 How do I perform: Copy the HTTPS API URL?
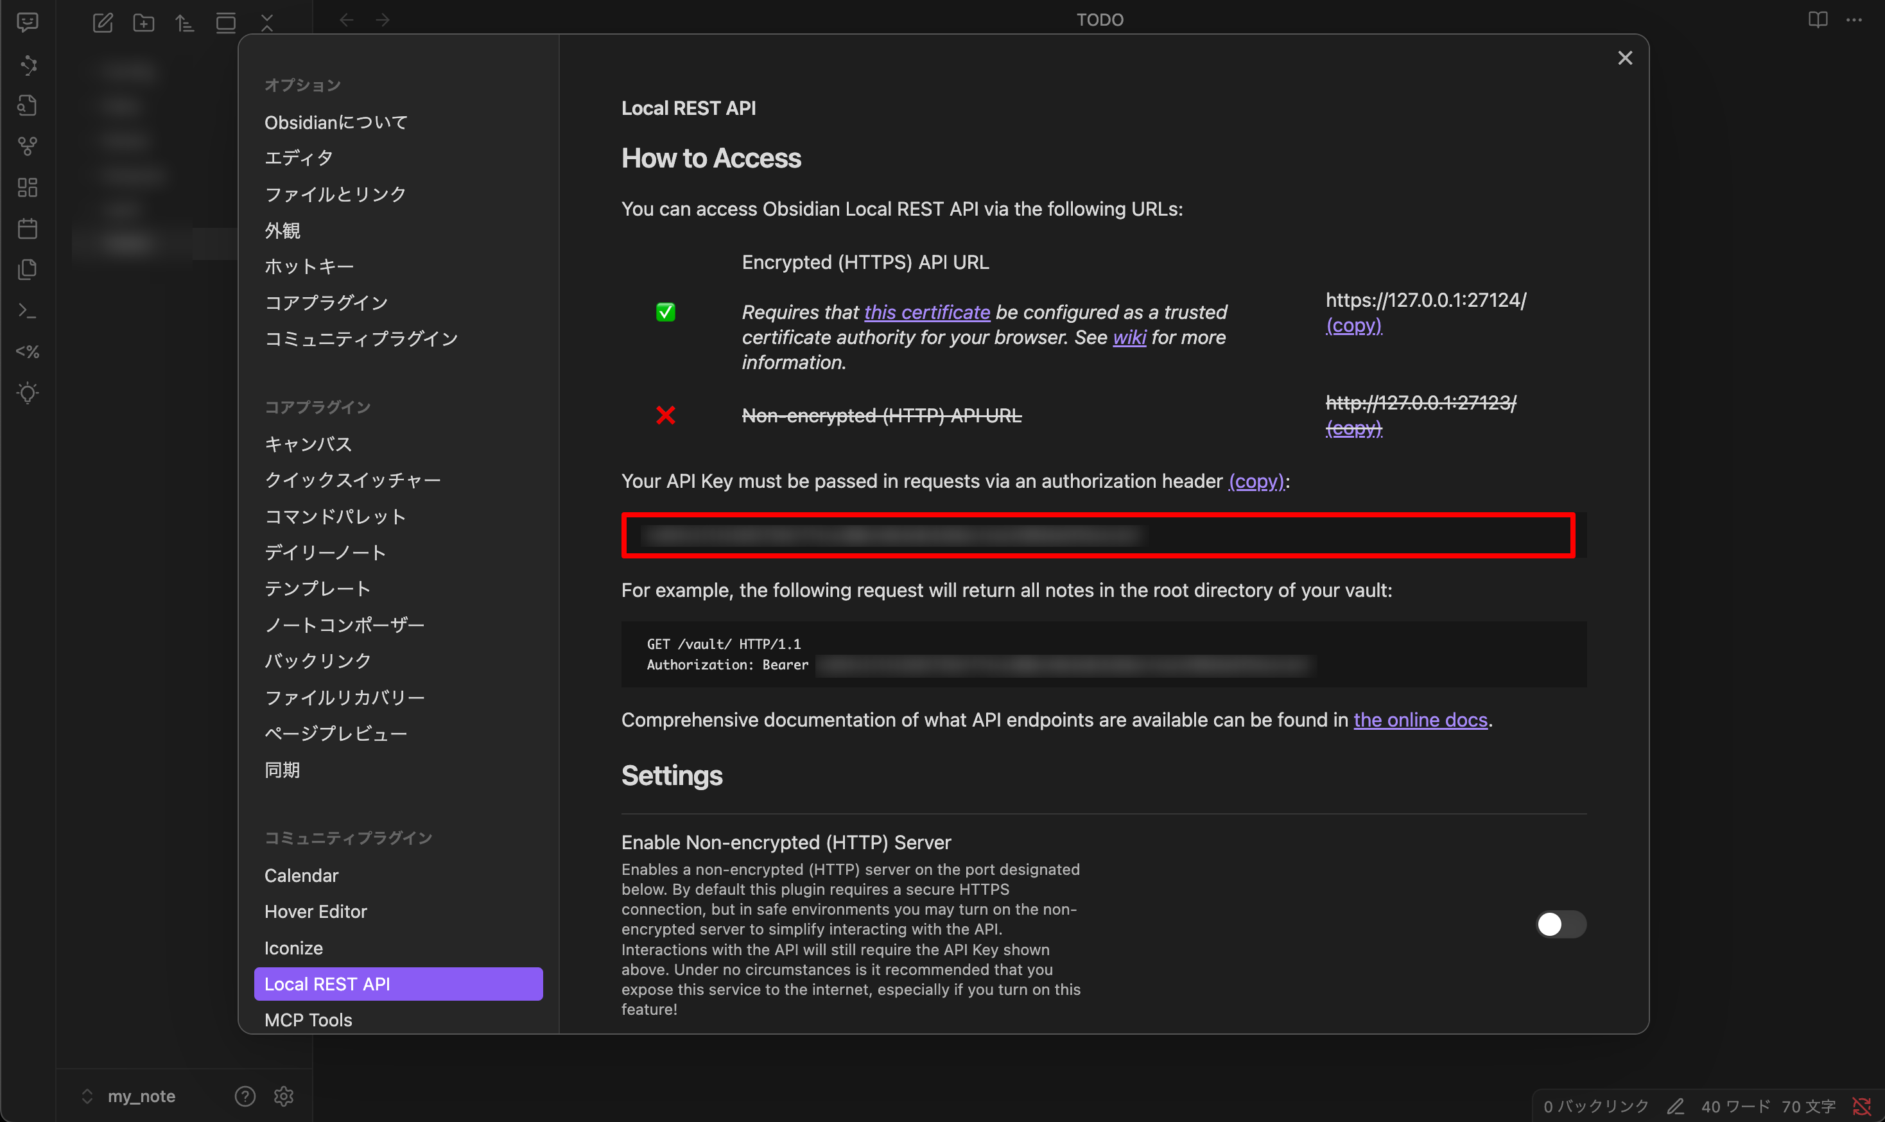tap(1353, 325)
